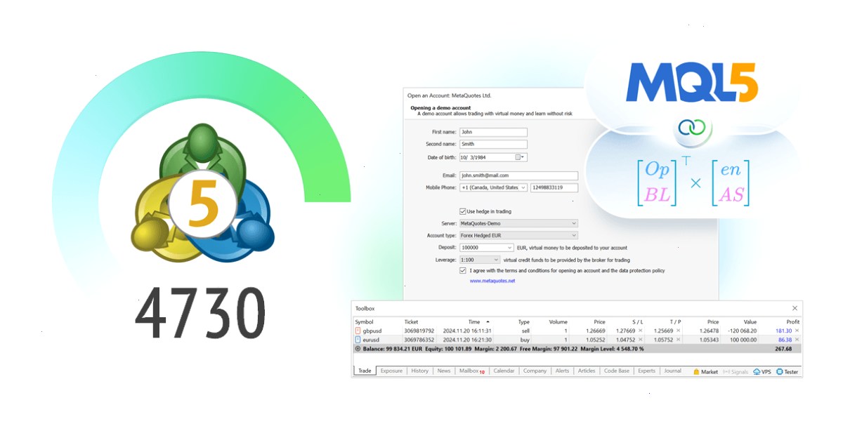Switch to the Code Base tab

pos(617,371)
